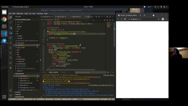Viewport: 188px width, 106px height.
Task: Click the database icon in activity bar
Action: click(11, 68)
